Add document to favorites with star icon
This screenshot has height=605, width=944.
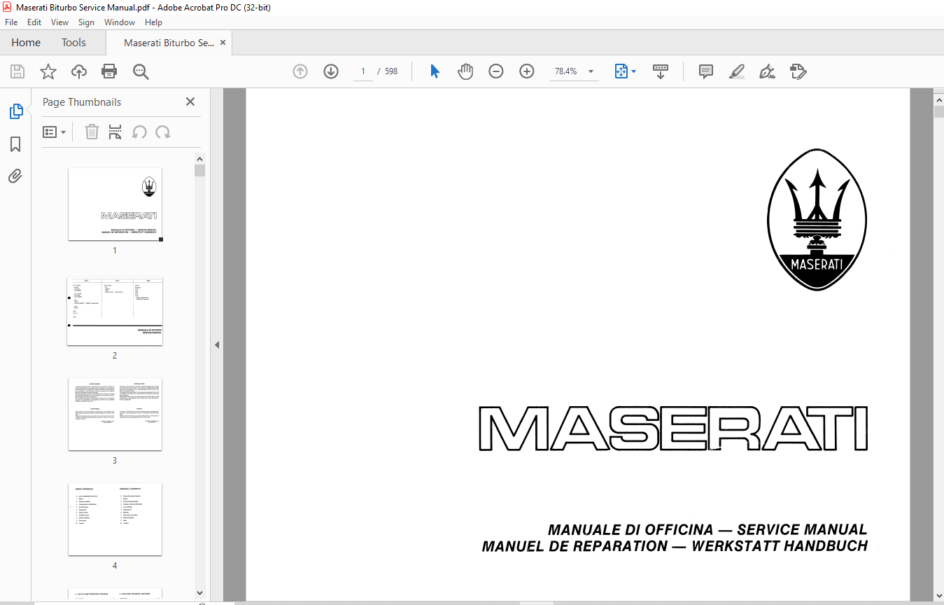pos(48,71)
